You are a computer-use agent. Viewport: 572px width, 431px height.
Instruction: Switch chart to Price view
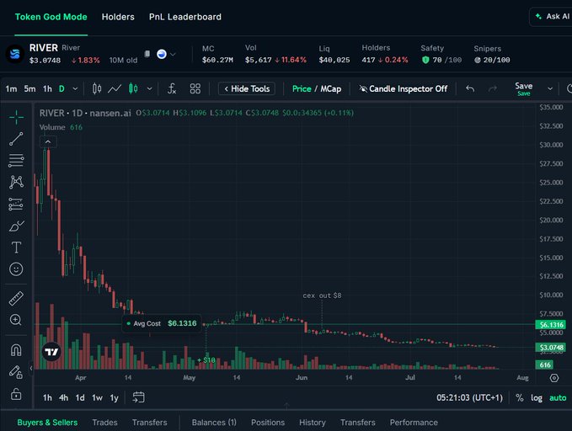[302, 88]
